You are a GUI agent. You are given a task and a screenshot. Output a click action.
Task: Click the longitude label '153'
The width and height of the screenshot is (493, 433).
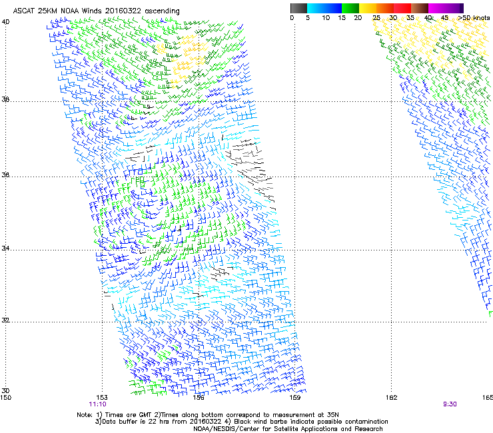(102, 398)
